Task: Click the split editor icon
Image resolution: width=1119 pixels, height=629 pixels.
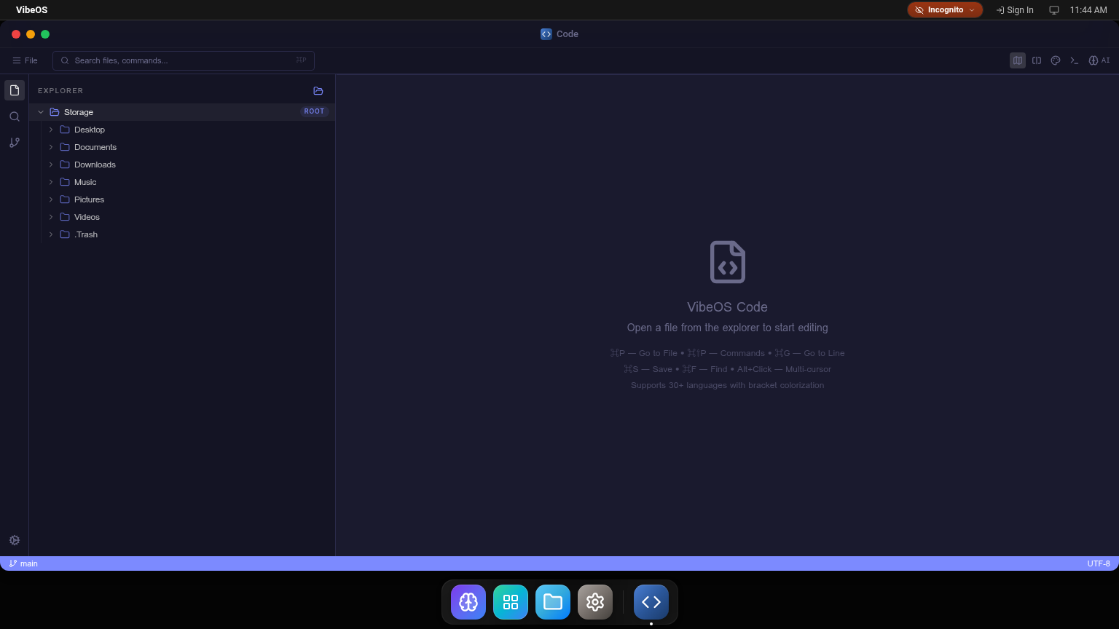Action: 1037,60
